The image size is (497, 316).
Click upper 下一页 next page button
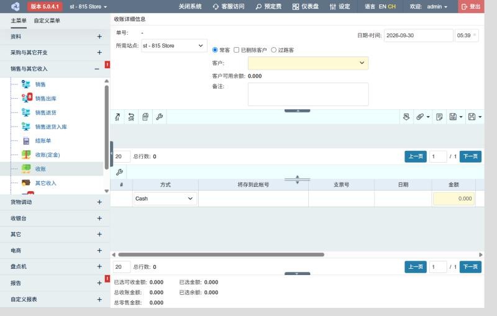[x=470, y=156]
